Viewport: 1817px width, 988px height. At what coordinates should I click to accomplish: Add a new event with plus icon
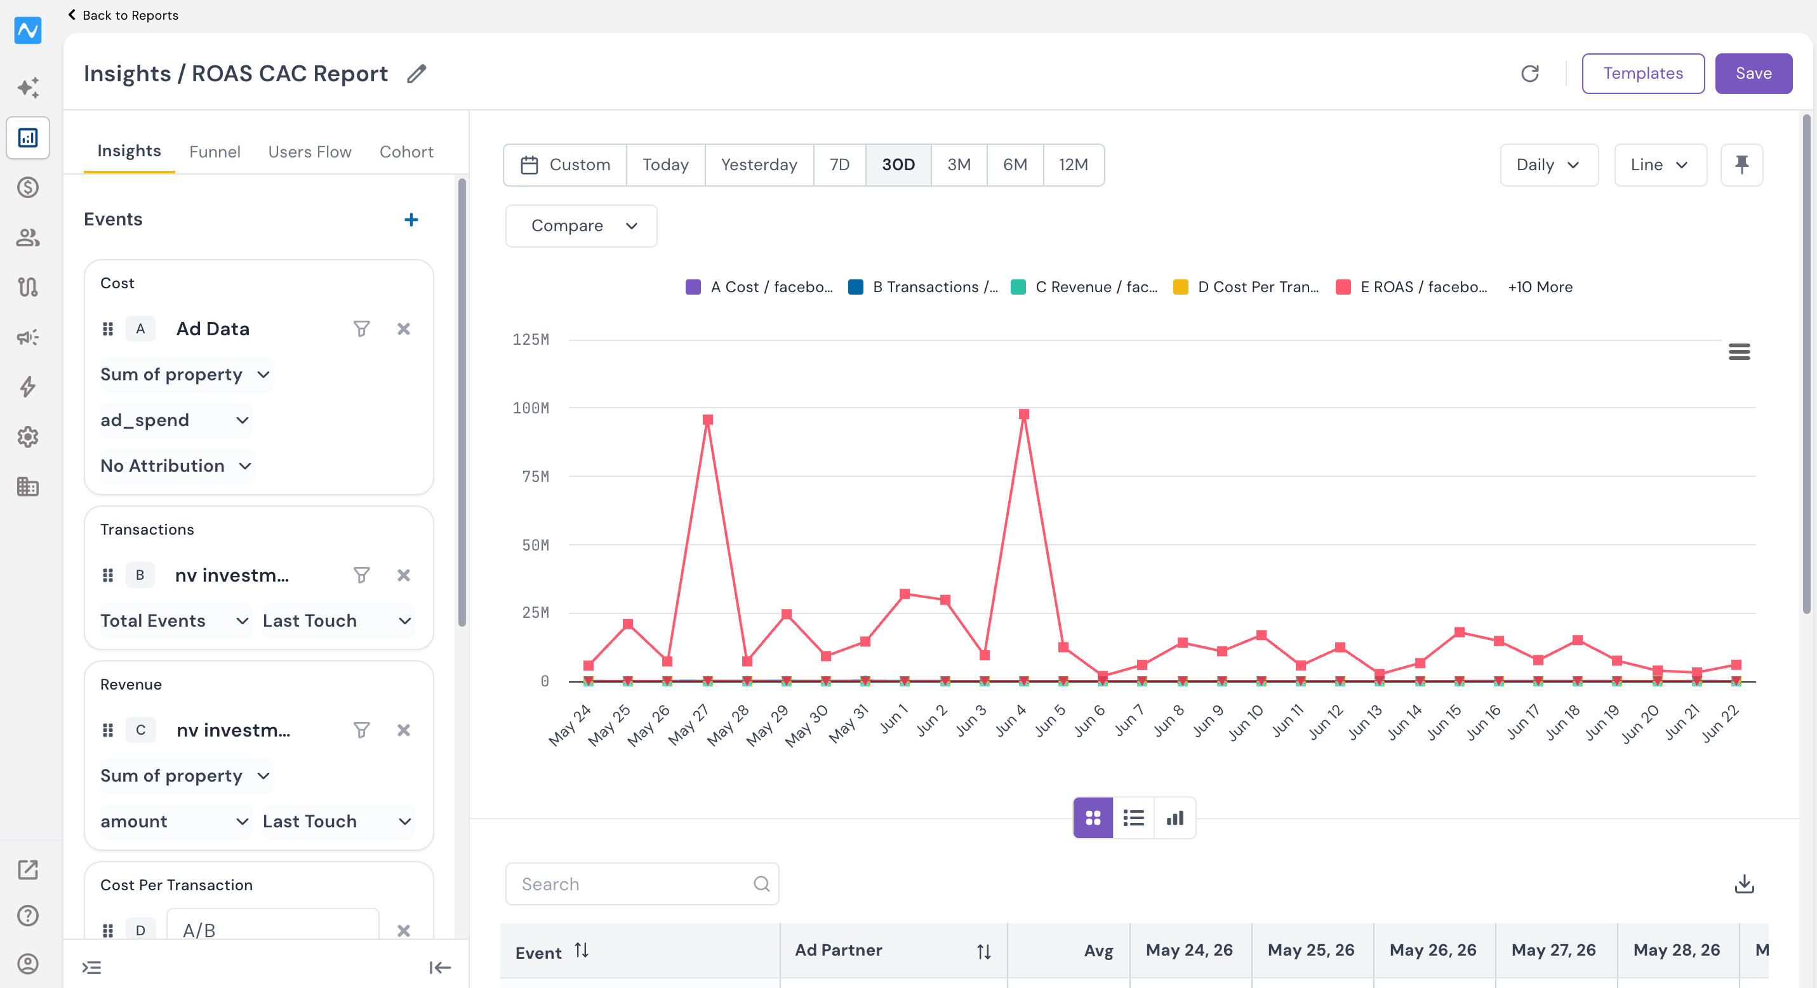(411, 219)
